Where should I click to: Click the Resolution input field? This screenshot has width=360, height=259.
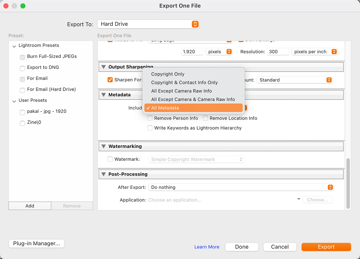[278, 52]
